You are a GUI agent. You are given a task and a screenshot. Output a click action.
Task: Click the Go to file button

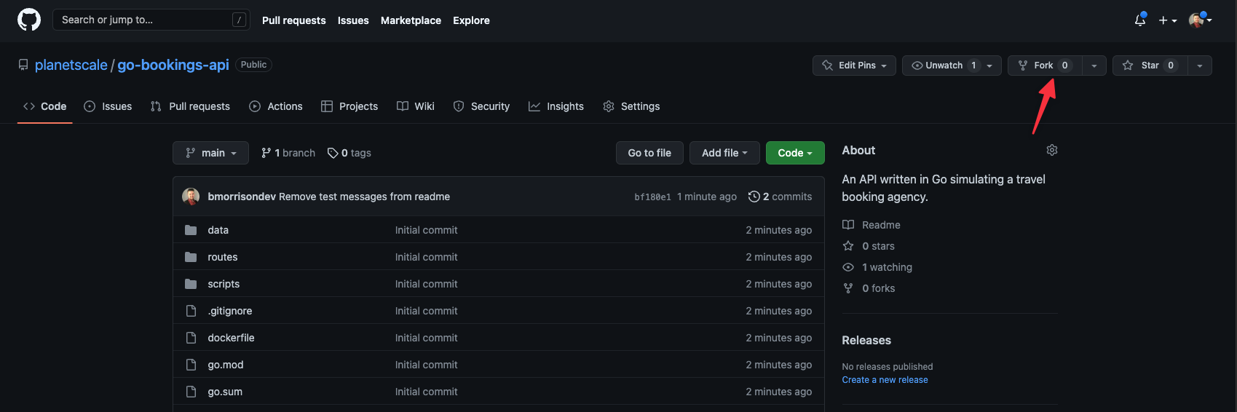coord(649,153)
